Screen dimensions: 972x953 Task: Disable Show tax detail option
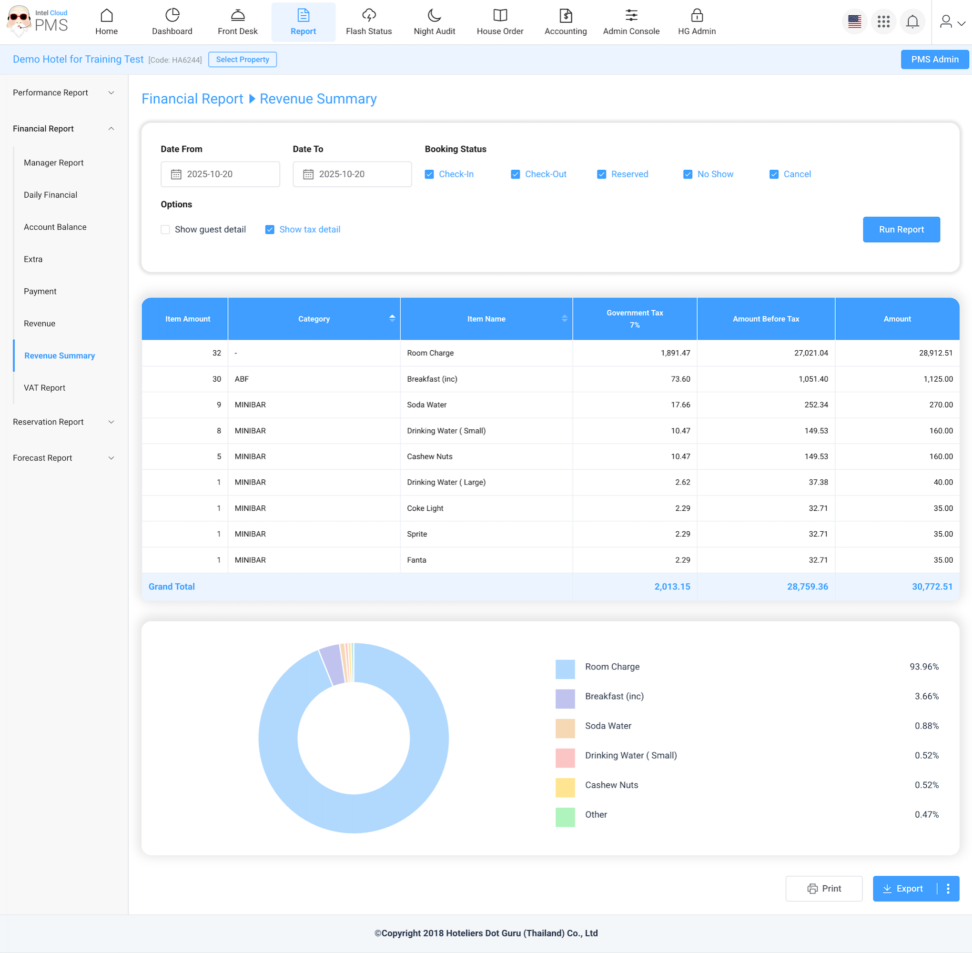(x=270, y=230)
